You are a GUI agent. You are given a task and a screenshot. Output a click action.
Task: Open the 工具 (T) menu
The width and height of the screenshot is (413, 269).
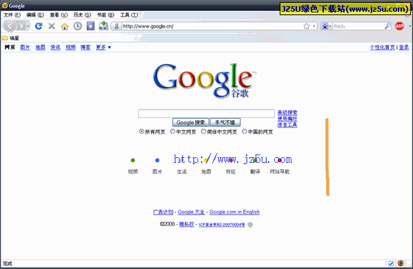pos(129,15)
